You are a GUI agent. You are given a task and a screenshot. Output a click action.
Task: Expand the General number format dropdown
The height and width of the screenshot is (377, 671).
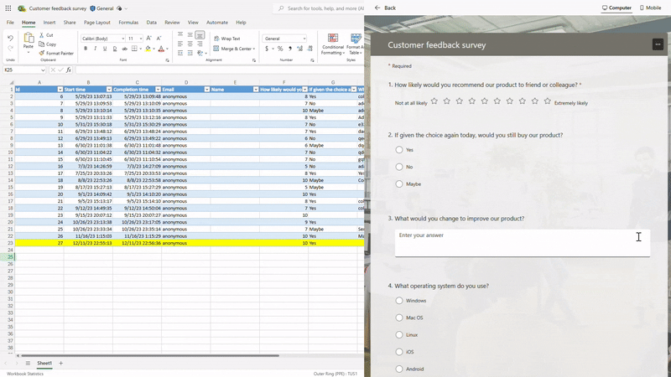coord(304,39)
